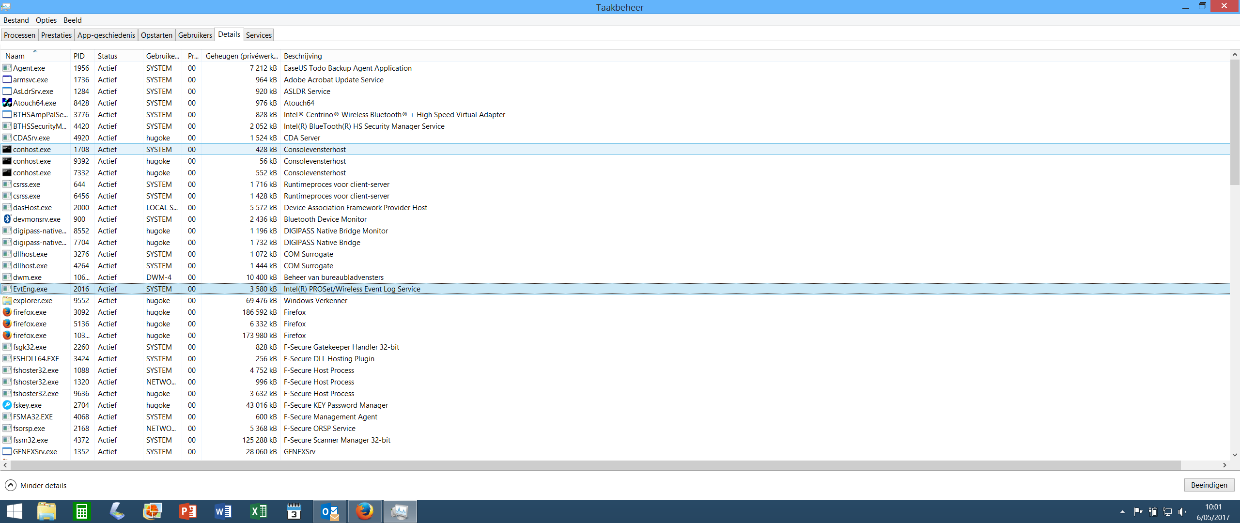Open the Photo Gallery taskbar icon
The width and height of the screenshot is (1240, 523).
click(153, 511)
